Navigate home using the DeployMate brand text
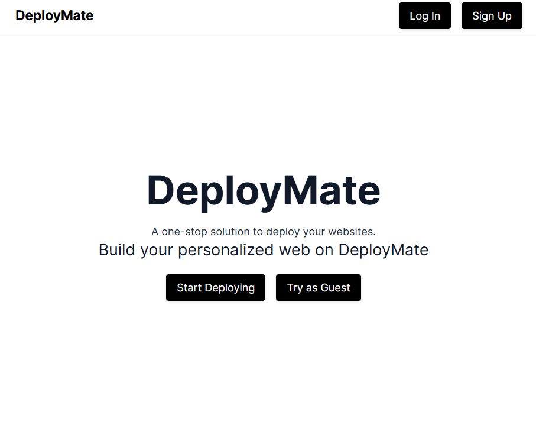536x422 pixels. [x=54, y=15]
